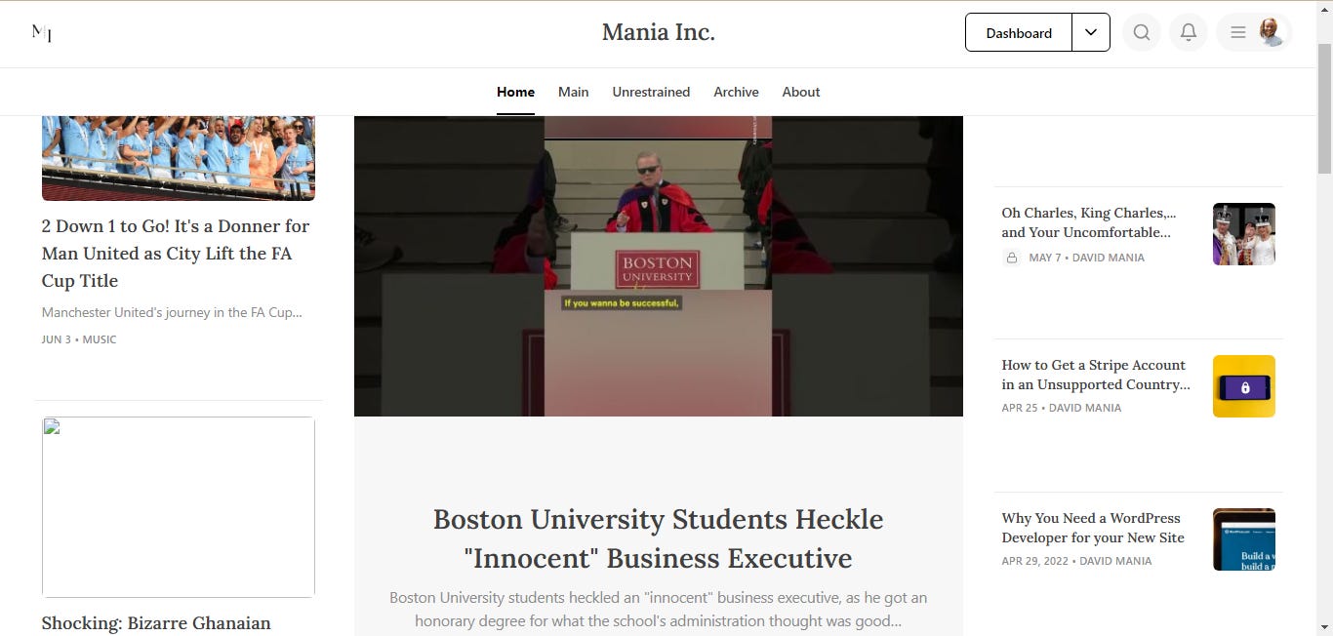This screenshot has width=1333, height=636.
Task: Open the Boston University Students Heckle headline
Action: pyautogui.click(x=659, y=538)
